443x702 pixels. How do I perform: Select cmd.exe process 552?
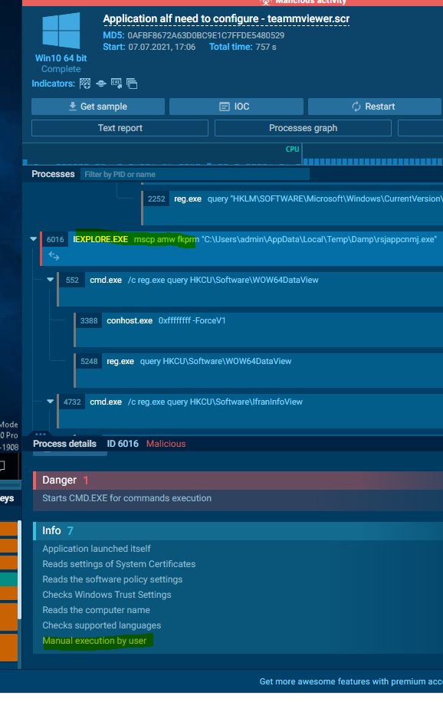coord(250,289)
